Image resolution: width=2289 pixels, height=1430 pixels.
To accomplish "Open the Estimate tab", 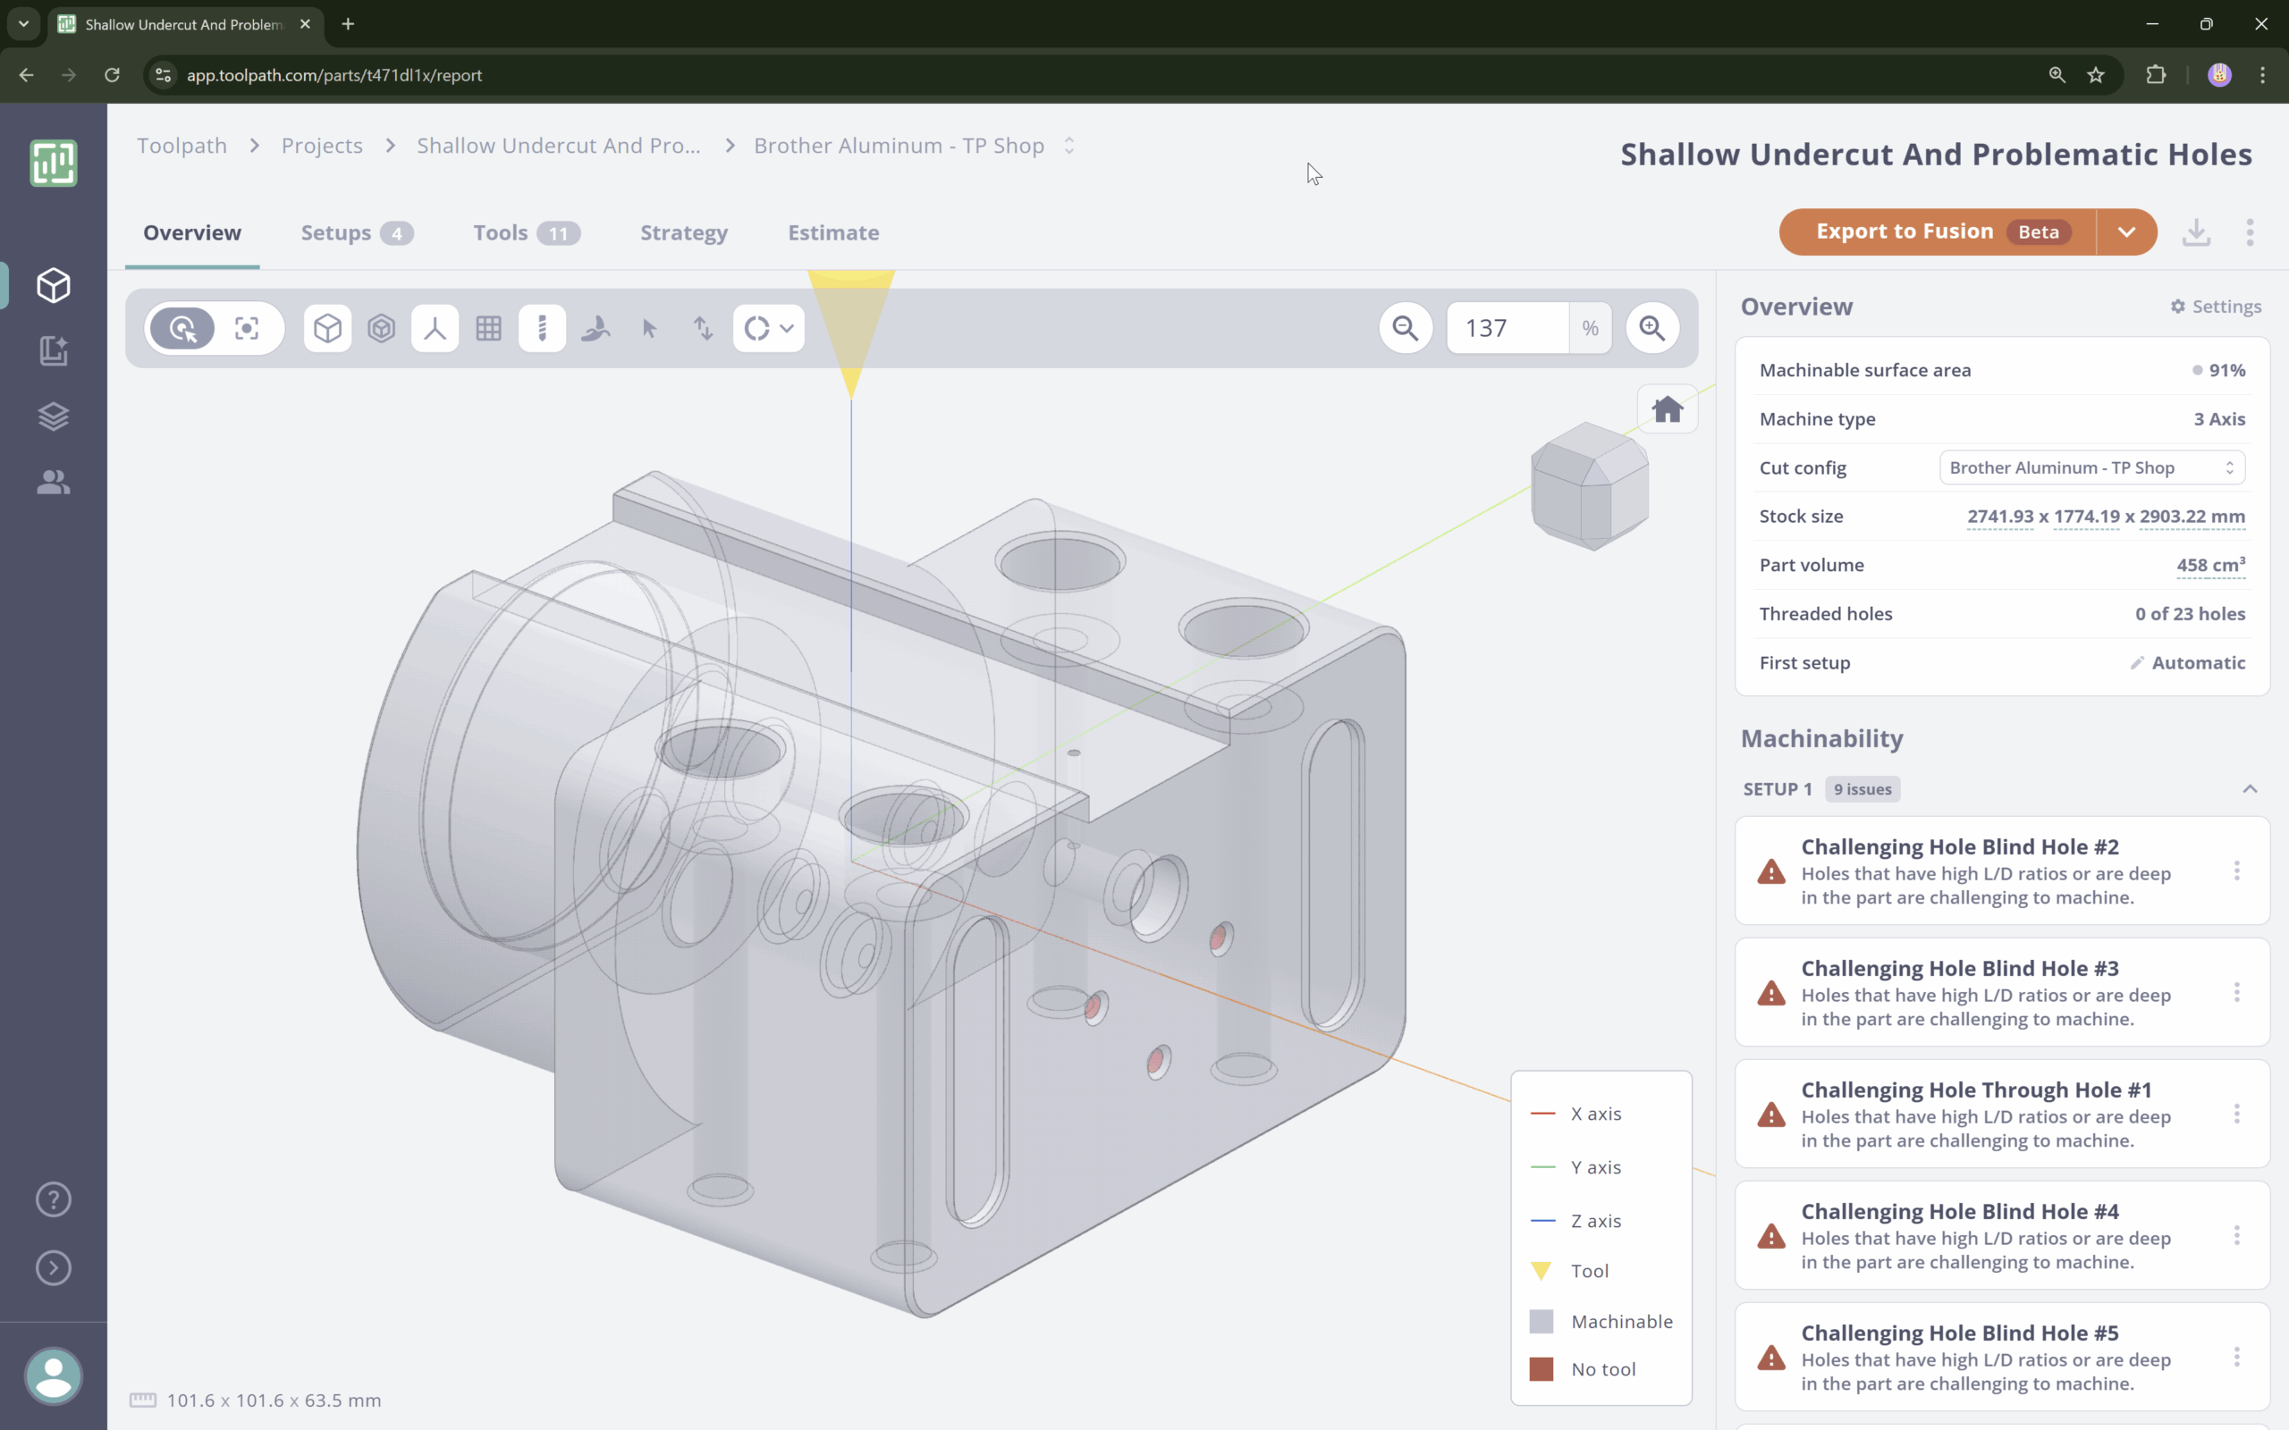I will pos(832,232).
